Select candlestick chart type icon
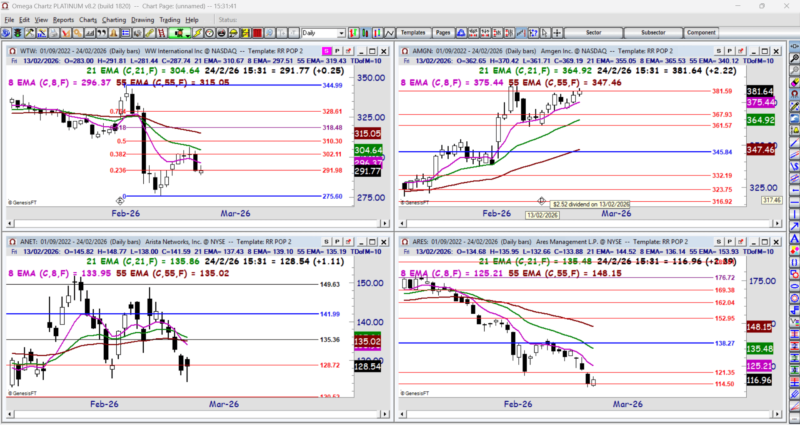The height and width of the screenshot is (425, 800). [x=365, y=33]
